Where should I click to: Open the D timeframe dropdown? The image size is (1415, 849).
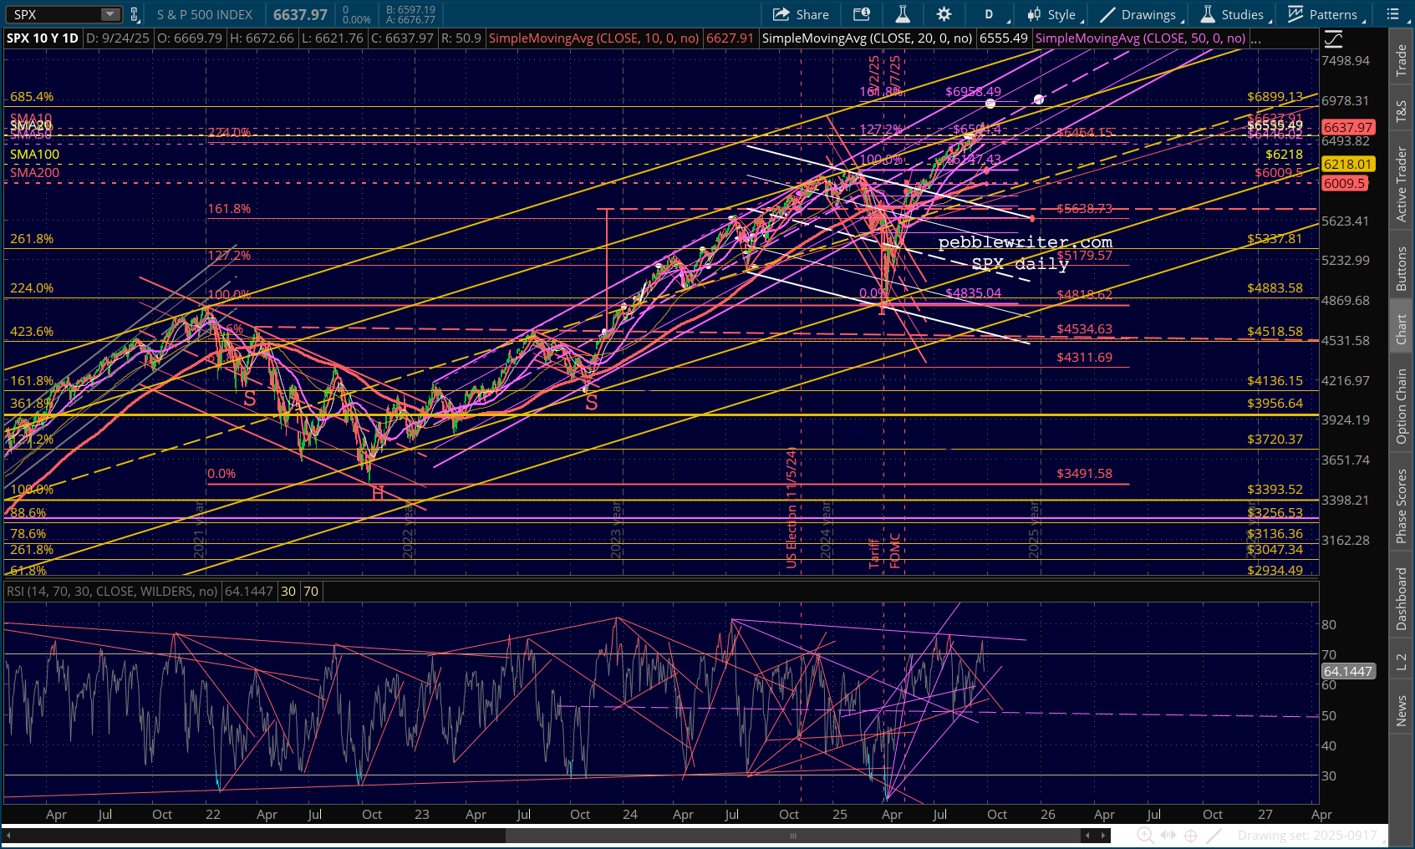[x=994, y=14]
